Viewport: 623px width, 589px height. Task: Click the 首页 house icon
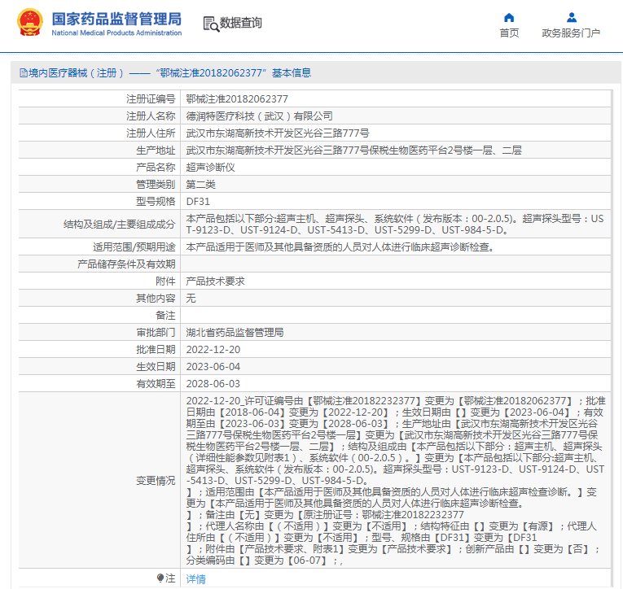click(509, 17)
